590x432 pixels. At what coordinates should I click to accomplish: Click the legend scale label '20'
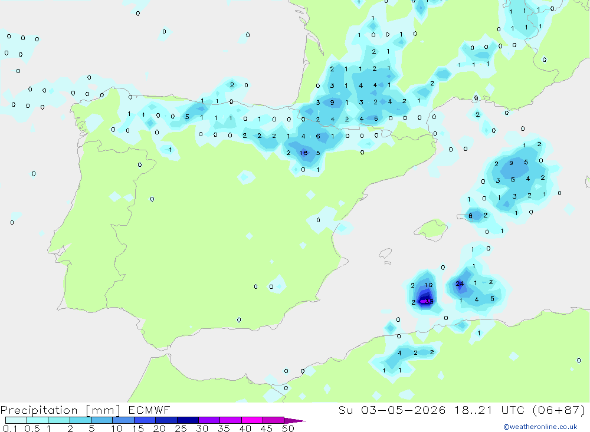[159, 428]
